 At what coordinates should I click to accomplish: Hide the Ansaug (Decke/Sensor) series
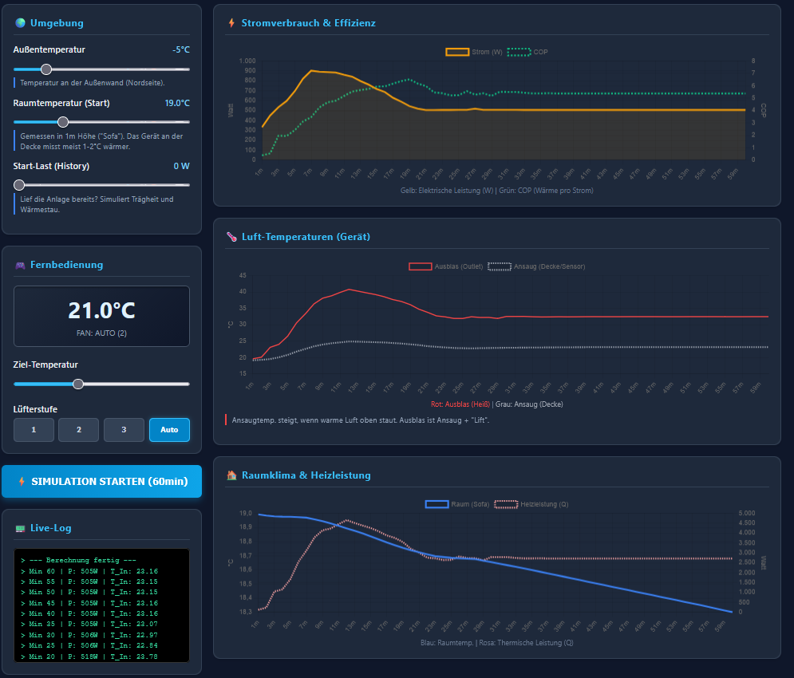(x=536, y=266)
